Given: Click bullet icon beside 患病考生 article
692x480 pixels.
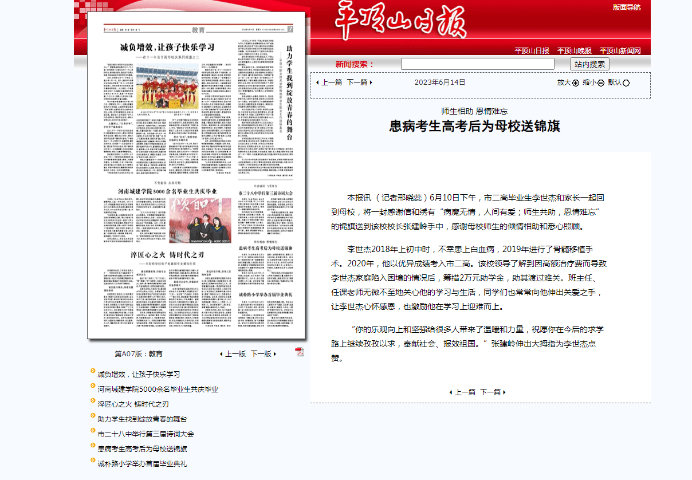Looking at the screenshot, I should click(x=93, y=445).
